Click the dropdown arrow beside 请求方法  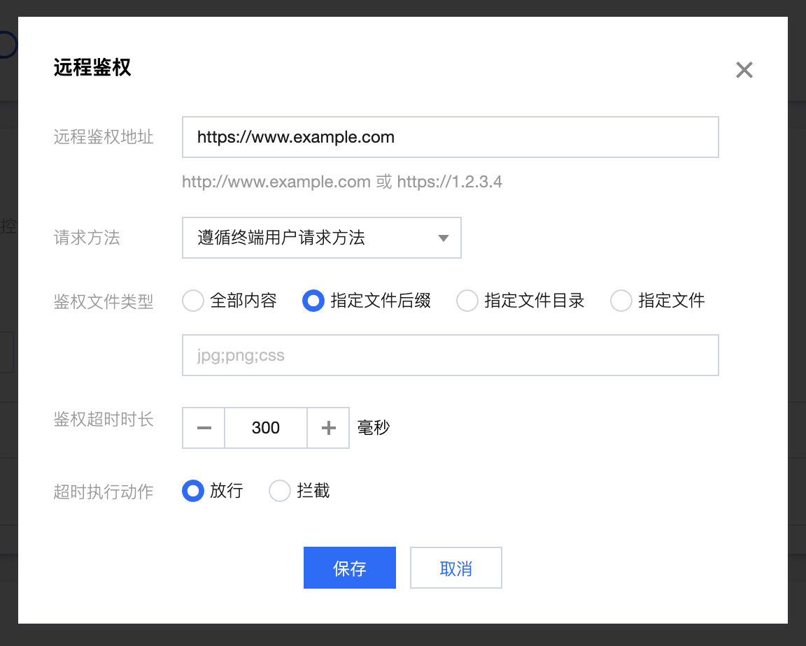(x=443, y=238)
